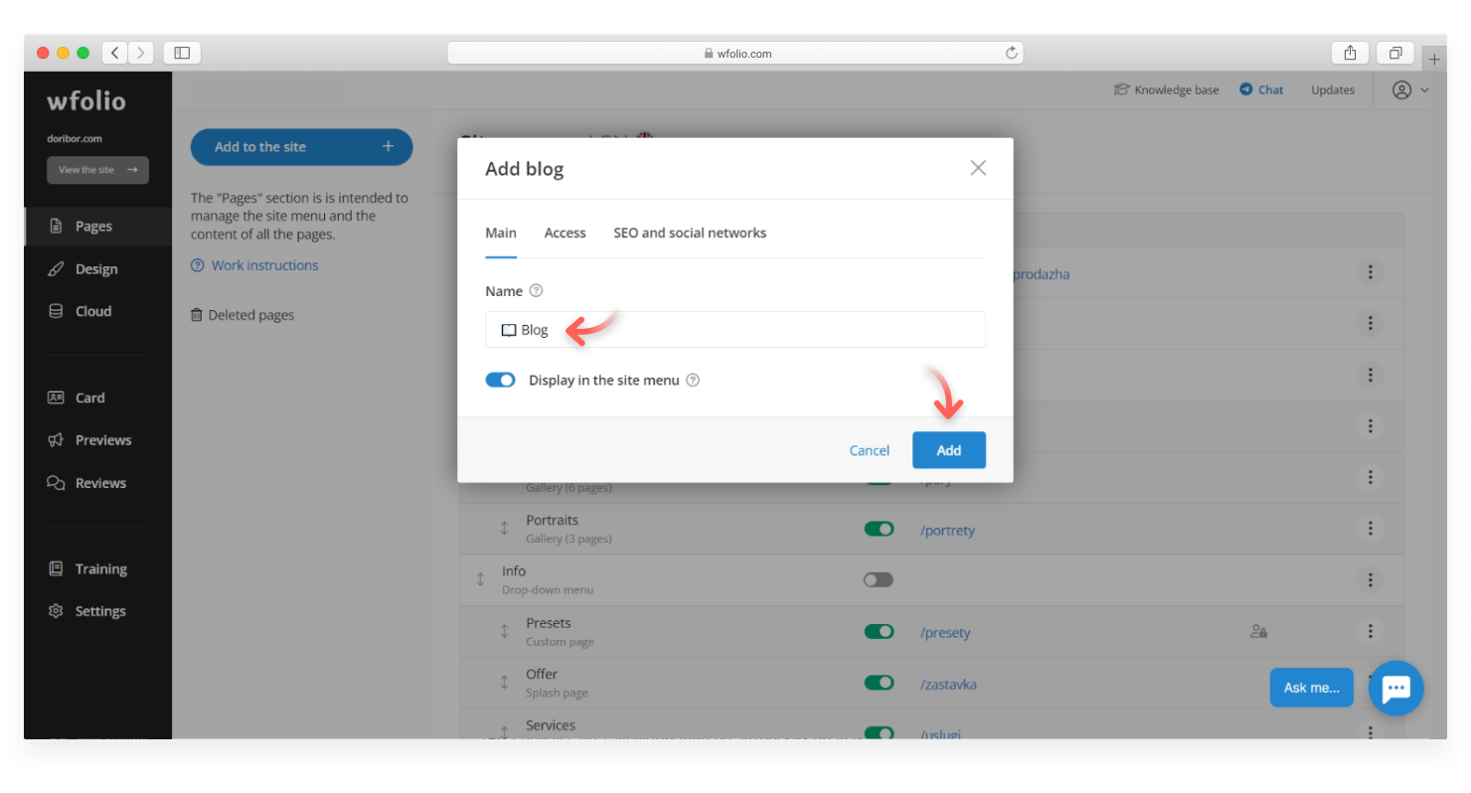This screenshot has width=1471, height=793.
Task: Open more options menu for Offer row
Action: click(x=1370, y=683)
